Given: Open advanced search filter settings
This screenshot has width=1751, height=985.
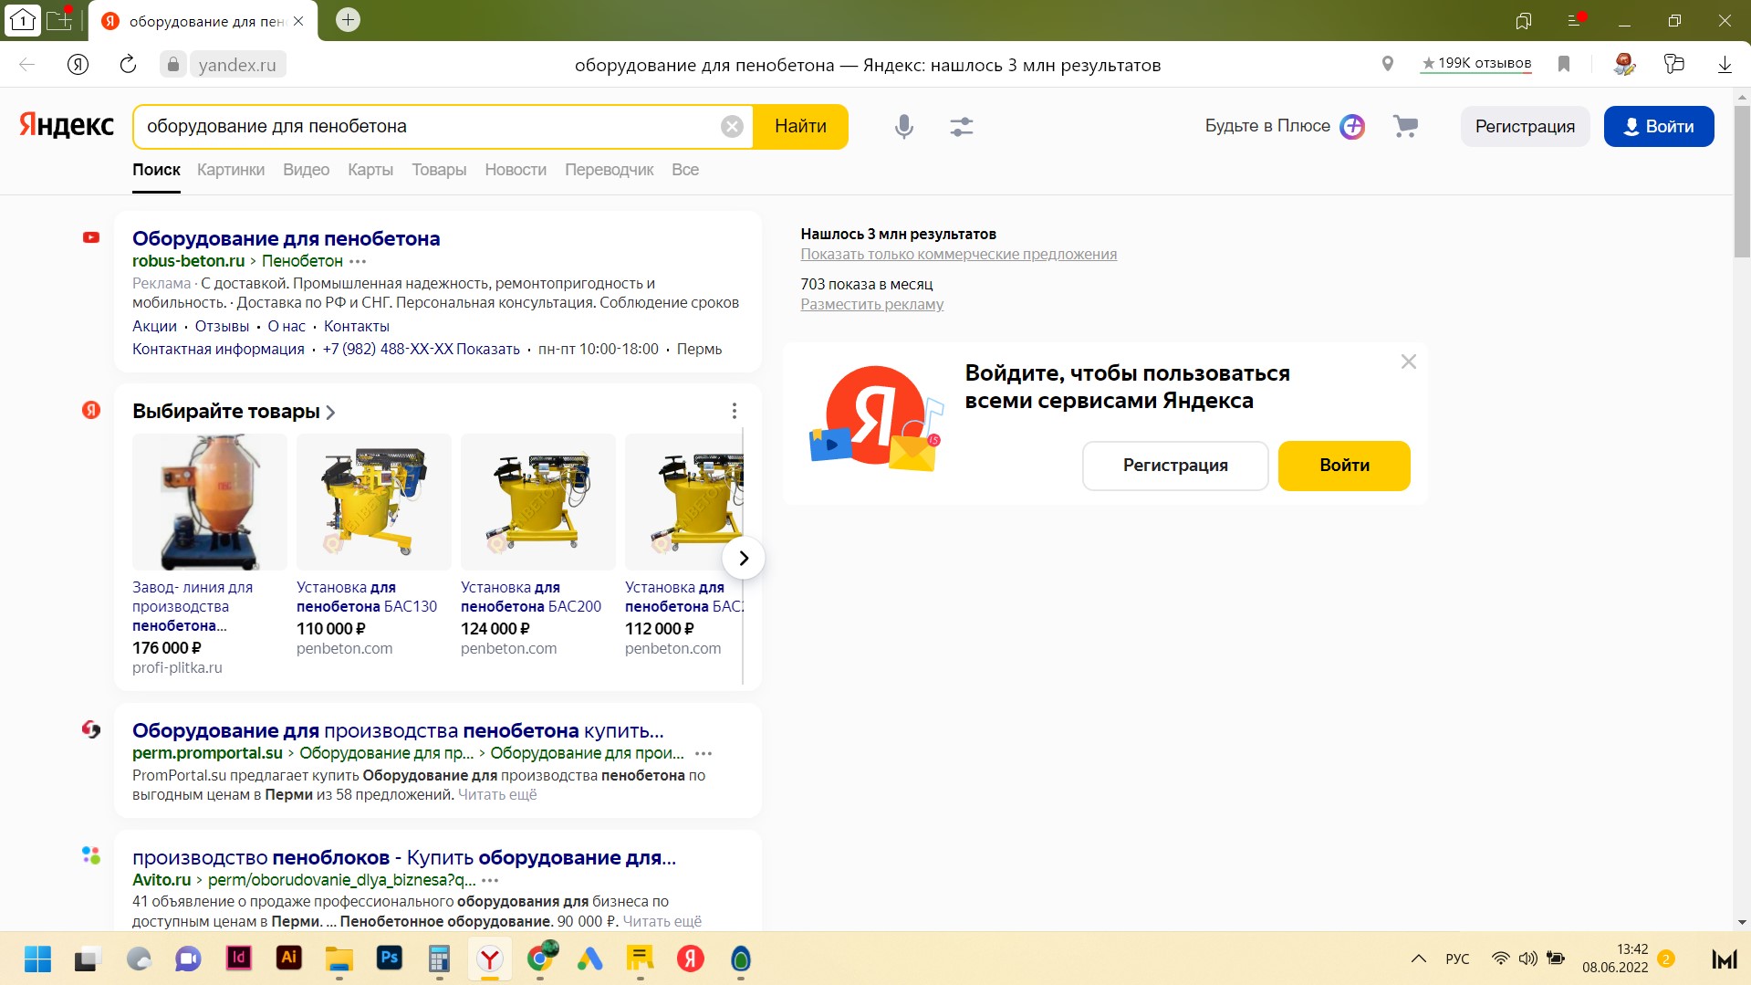Looking at the screenshot, I should (x=961, y=127).
